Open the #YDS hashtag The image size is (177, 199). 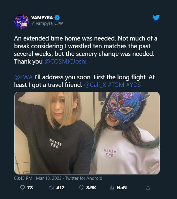pyautogui.click(x=133, y=85)
